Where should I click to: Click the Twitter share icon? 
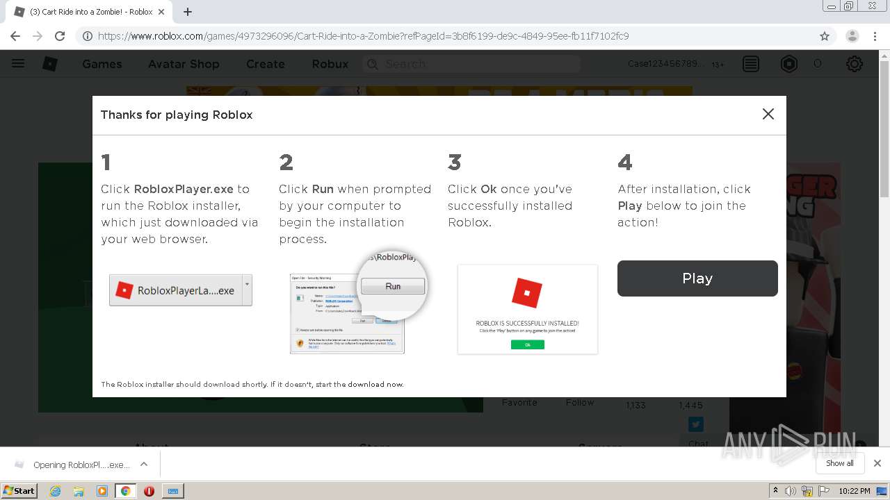coord(696,424)
